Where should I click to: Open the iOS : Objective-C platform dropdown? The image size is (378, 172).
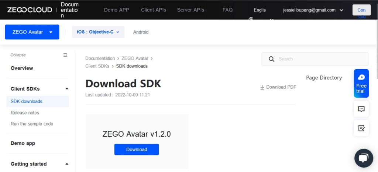(x=98, y=32)
